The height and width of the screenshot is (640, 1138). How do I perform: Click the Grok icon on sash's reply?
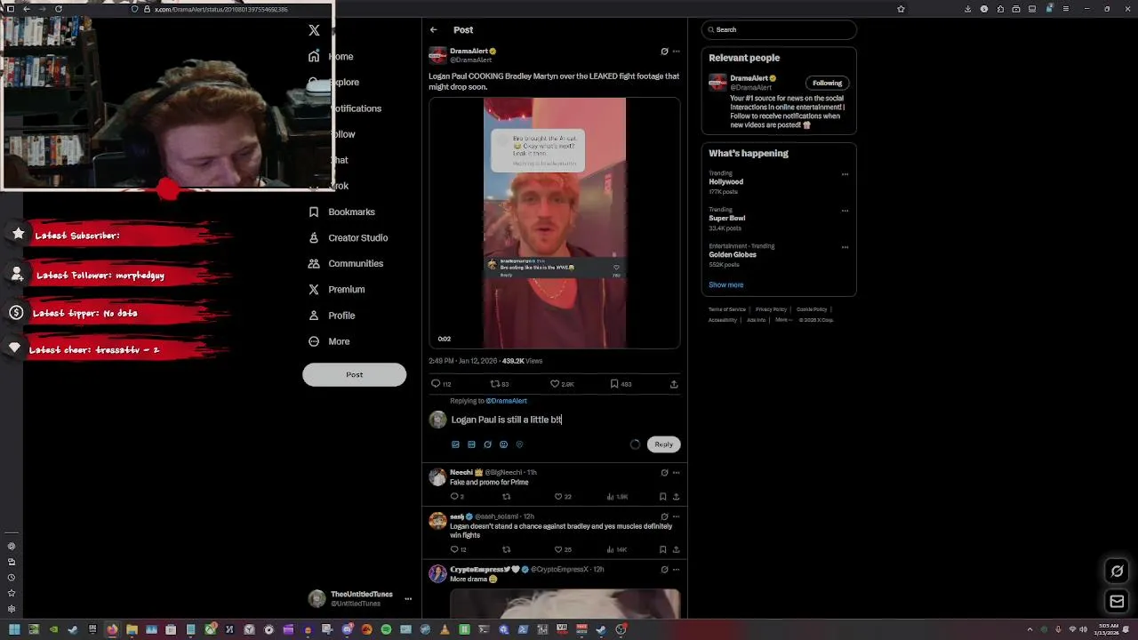[x=664, y=516]
